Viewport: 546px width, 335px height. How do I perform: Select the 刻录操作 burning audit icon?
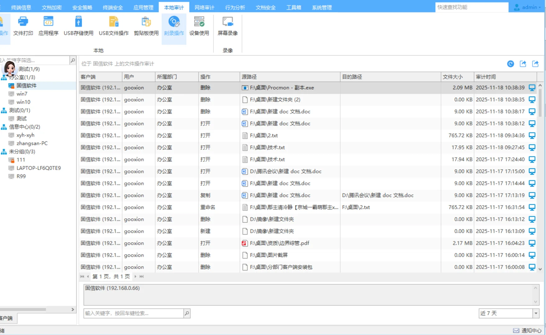pyautogui.click(x=174, y=26)
